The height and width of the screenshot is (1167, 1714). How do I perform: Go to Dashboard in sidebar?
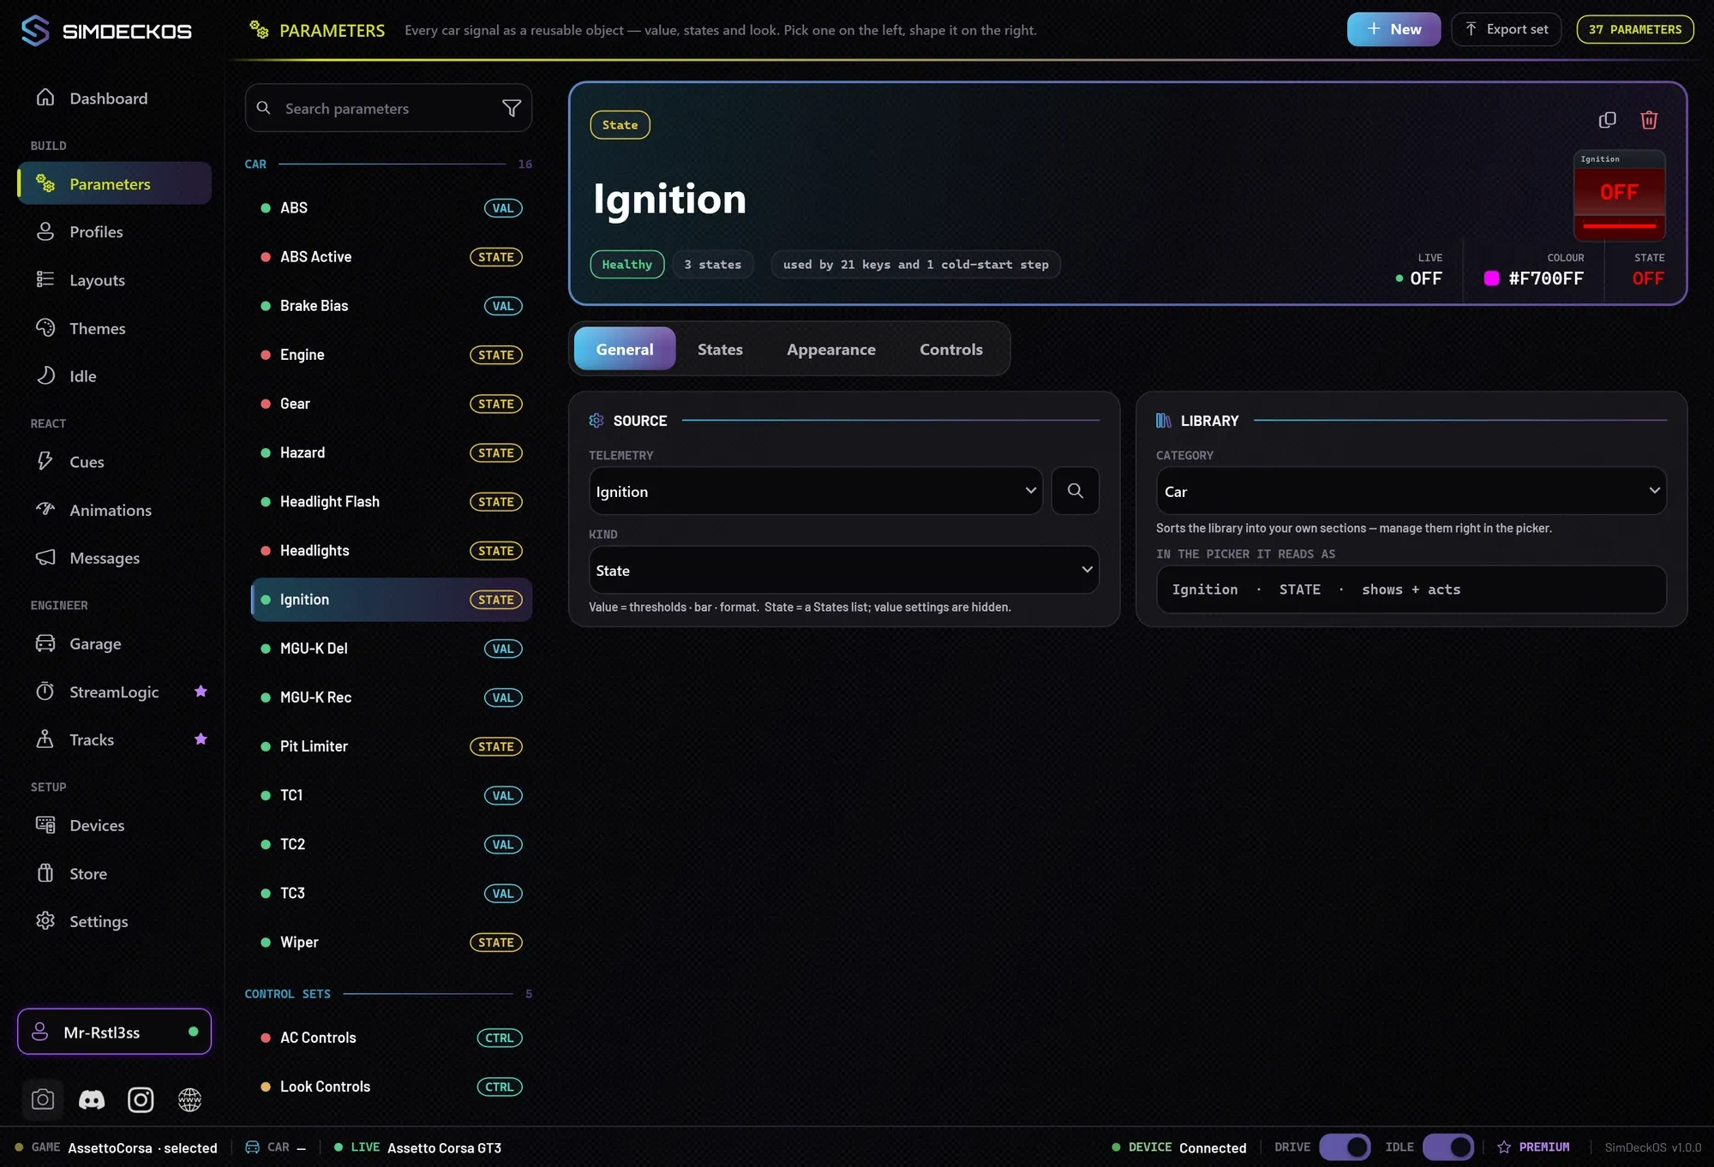click(114, 99)
